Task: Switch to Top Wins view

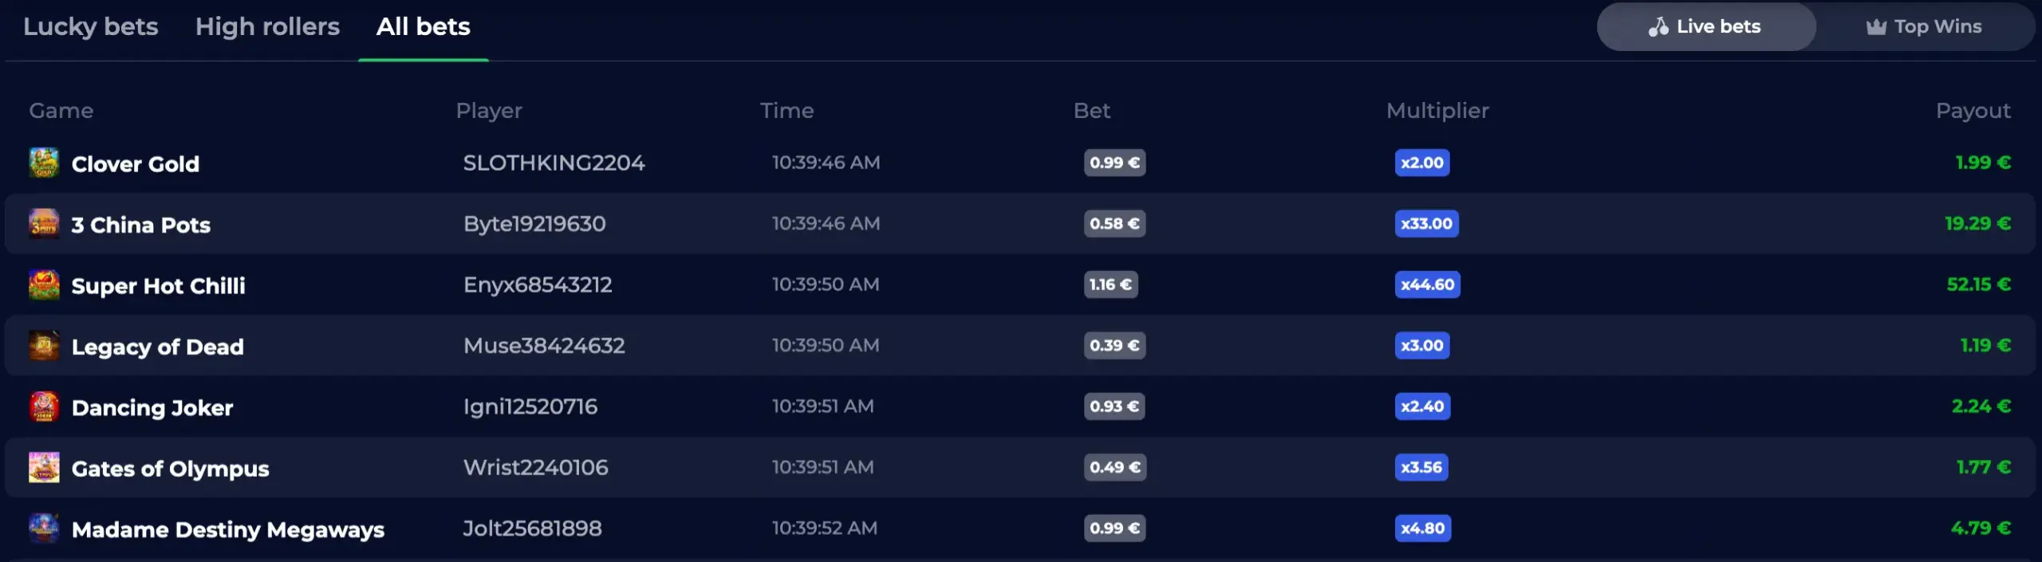Action: tap(1924, 26)
